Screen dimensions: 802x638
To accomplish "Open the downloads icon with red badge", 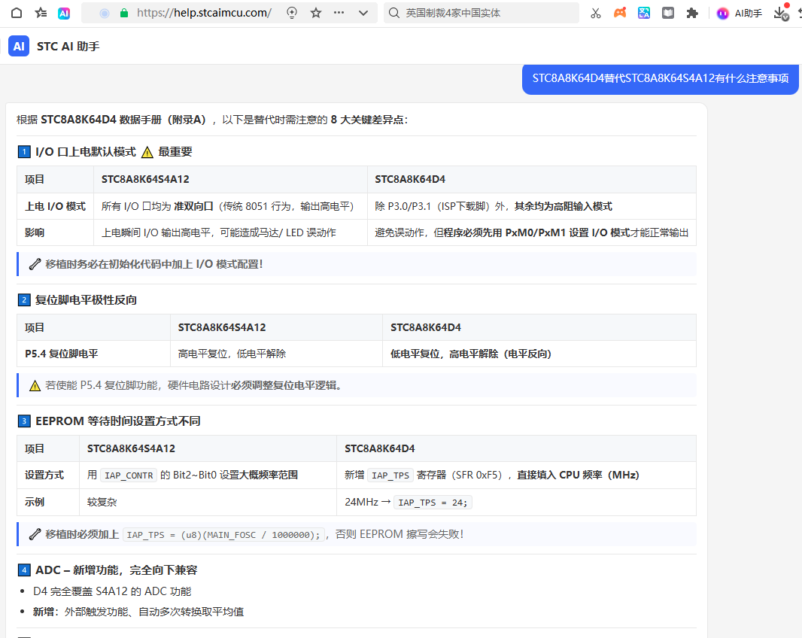I will click(x=781, y=13).
